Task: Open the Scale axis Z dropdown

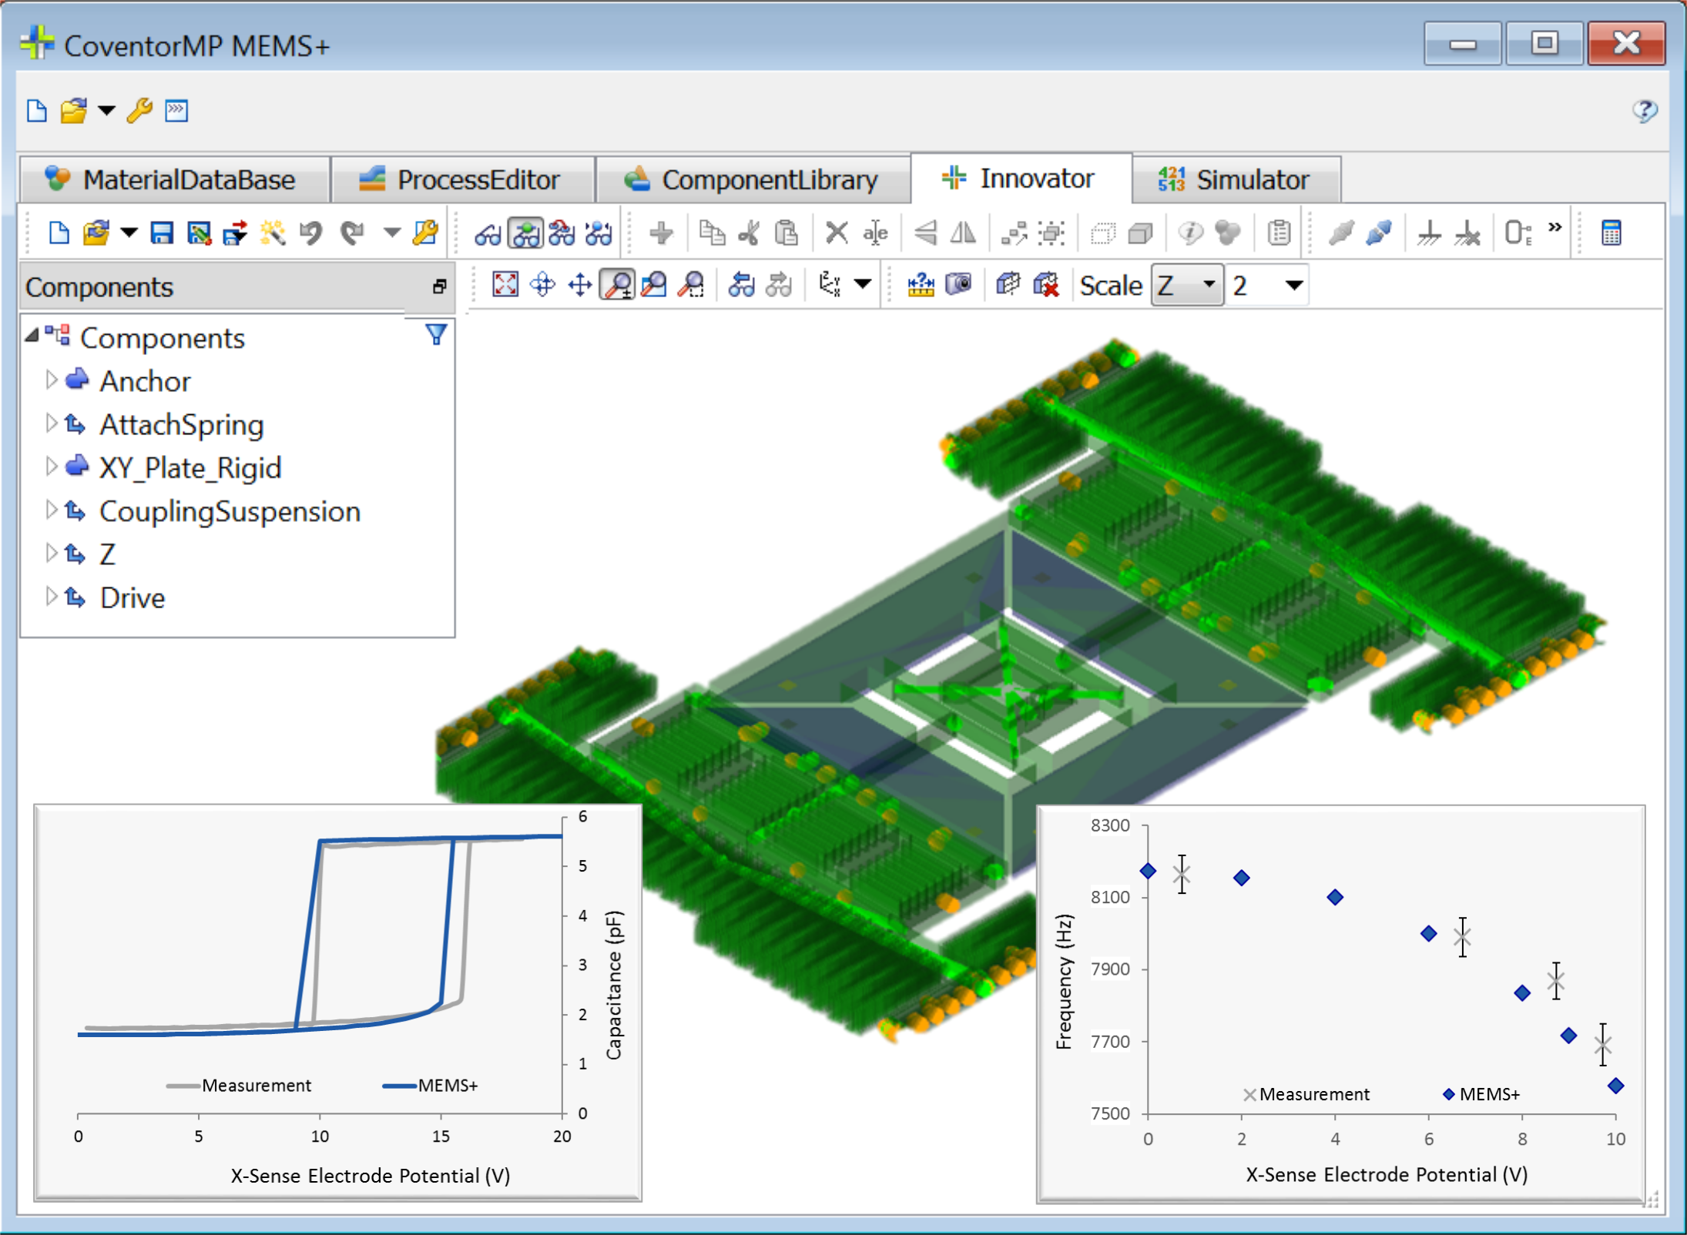Action: pyautogui.click(x=1187, y=285)
